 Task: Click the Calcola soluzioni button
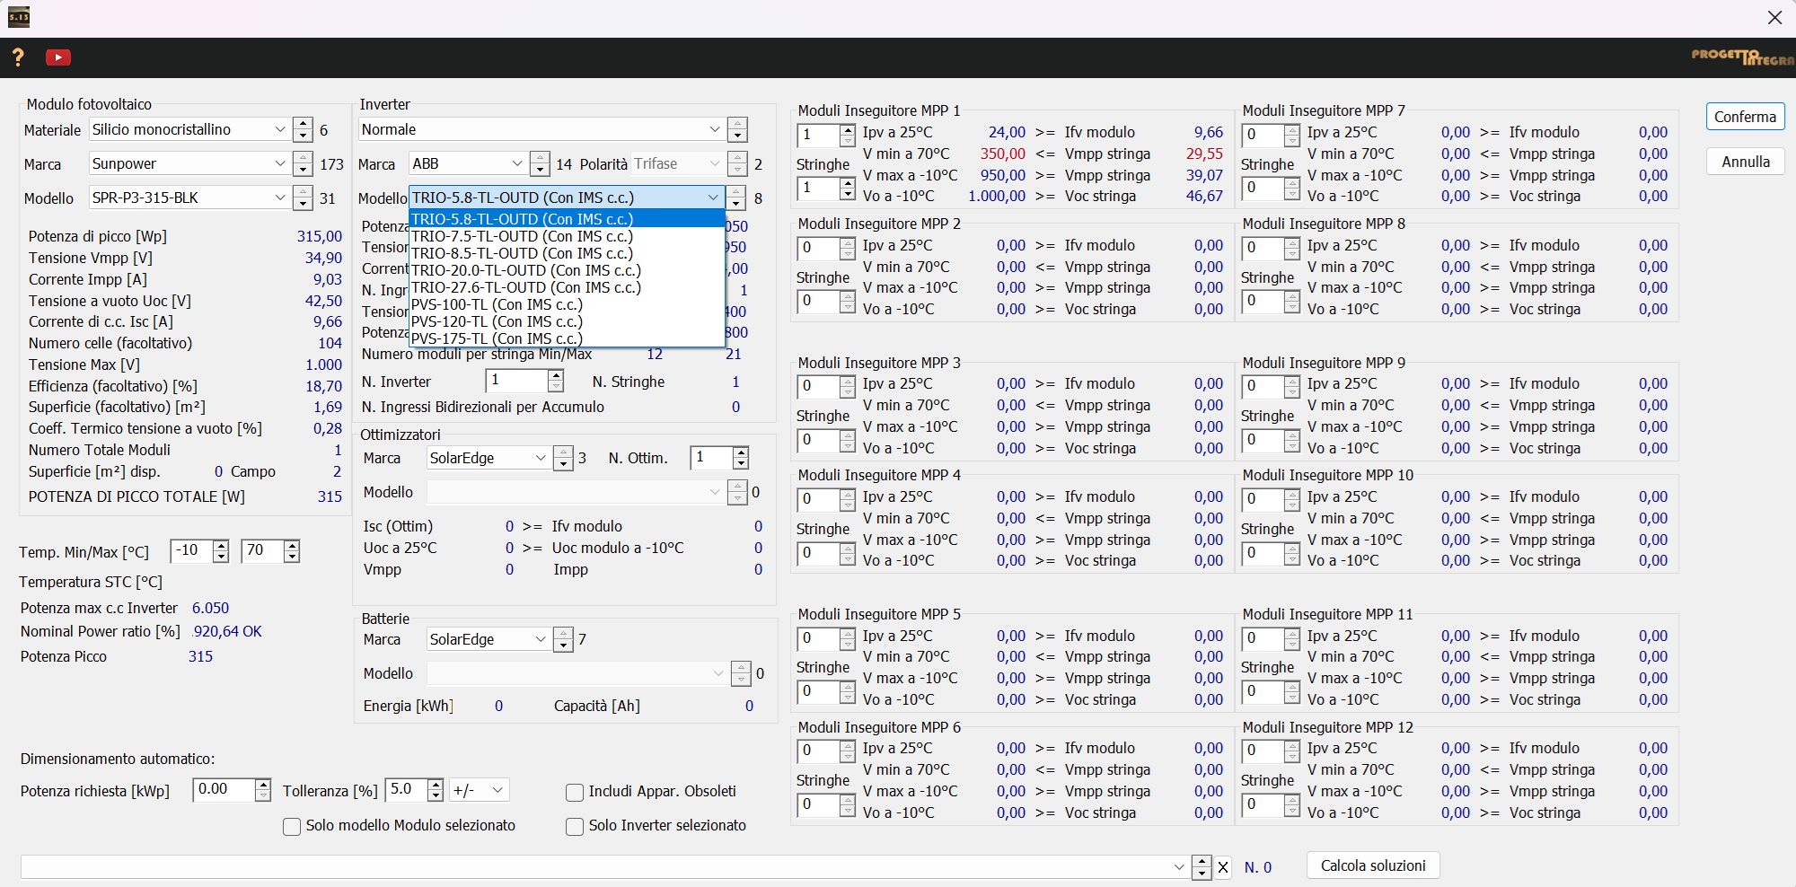tap(1373, 865)
